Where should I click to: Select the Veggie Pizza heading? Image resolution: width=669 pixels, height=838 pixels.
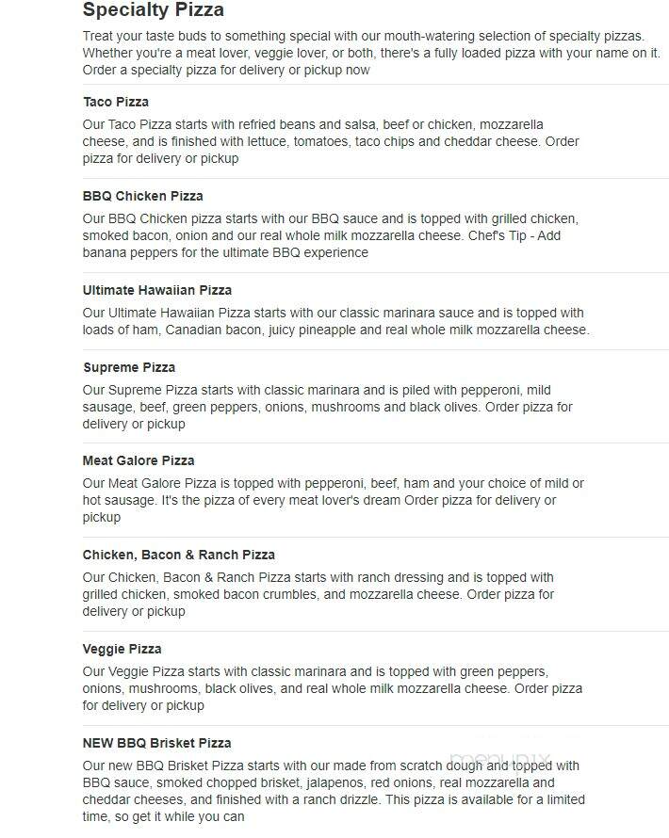122,649
